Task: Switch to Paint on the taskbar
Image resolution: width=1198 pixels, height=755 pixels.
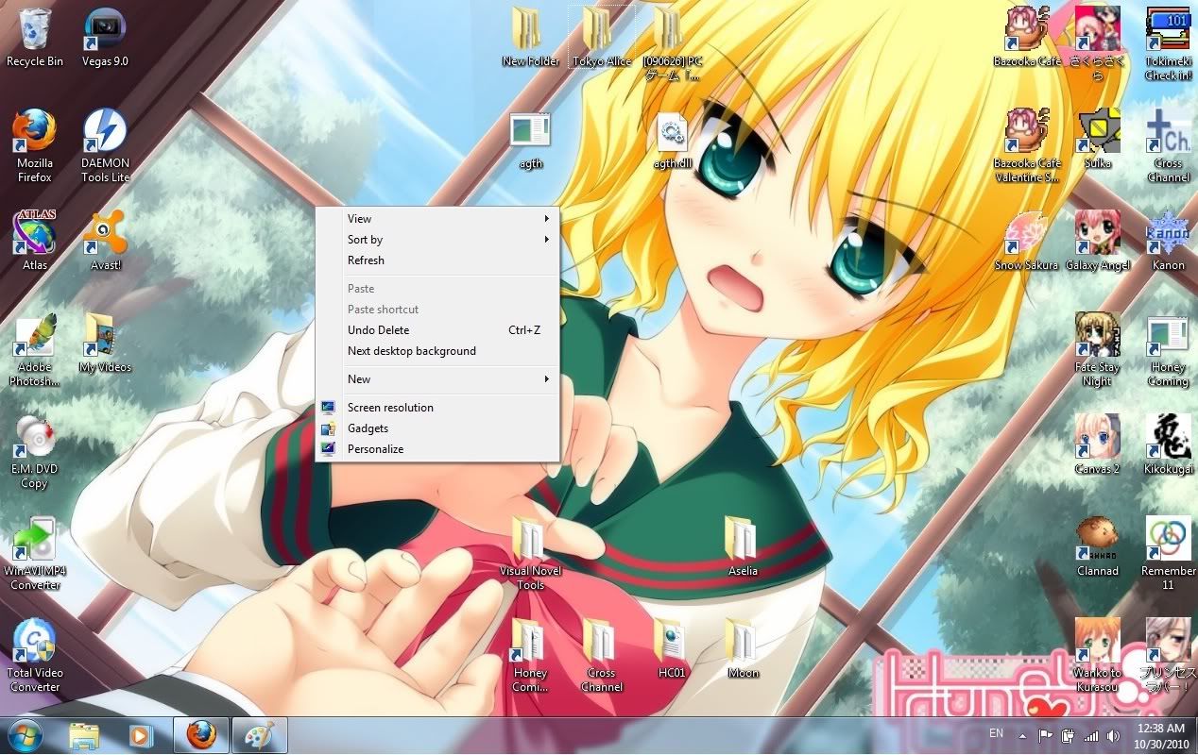Action: point(260,735)
